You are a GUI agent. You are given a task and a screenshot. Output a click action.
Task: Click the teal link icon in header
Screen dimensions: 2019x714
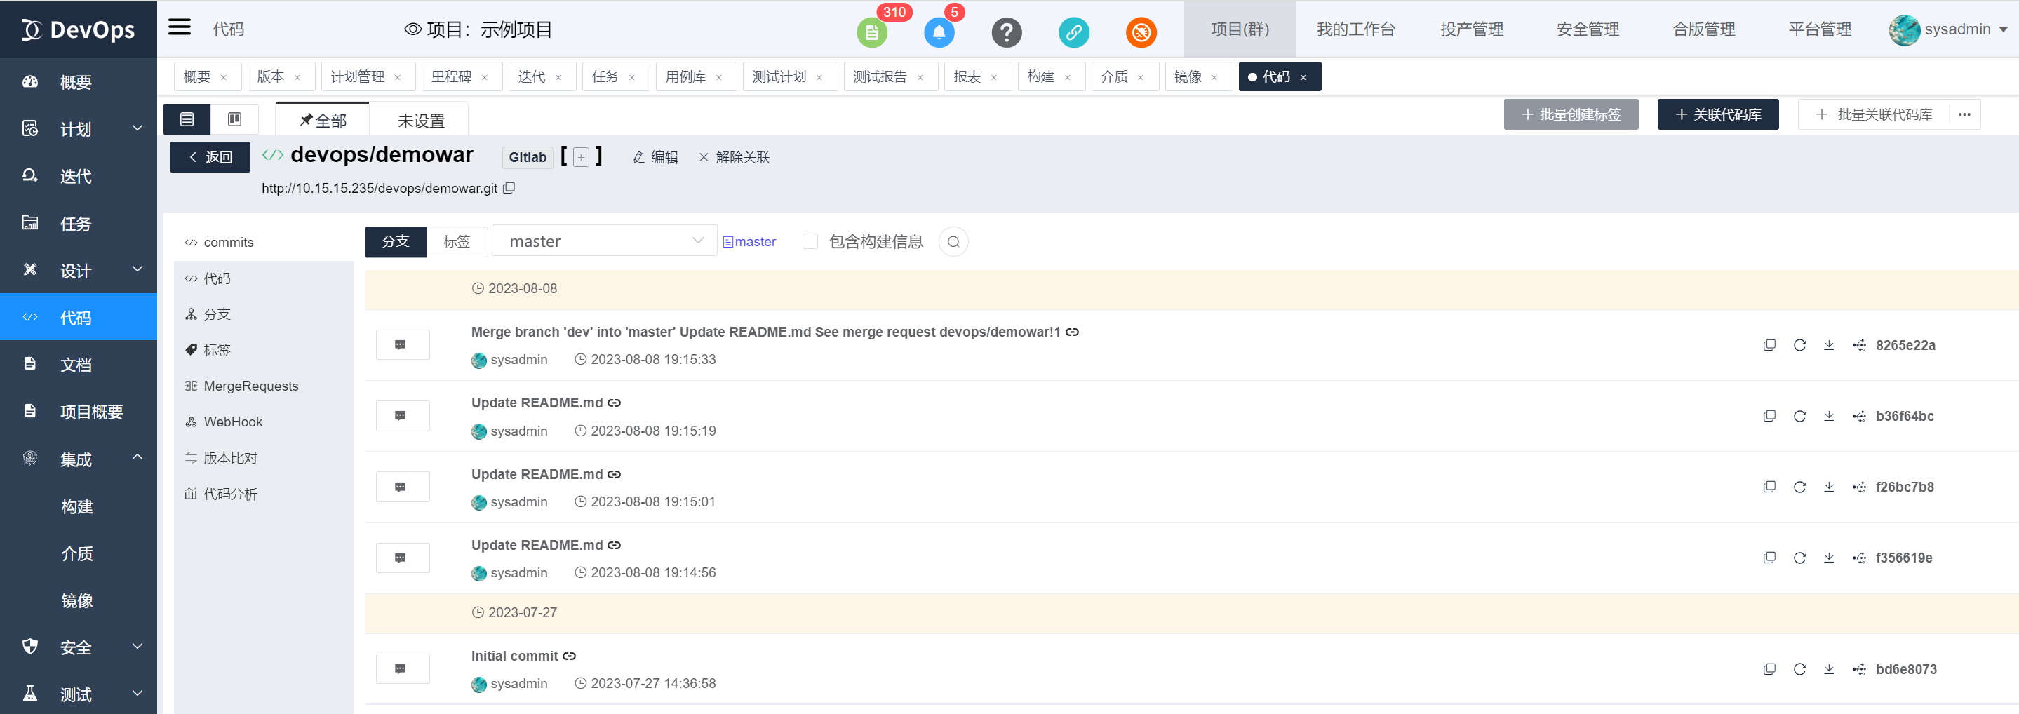[1073, 32]
